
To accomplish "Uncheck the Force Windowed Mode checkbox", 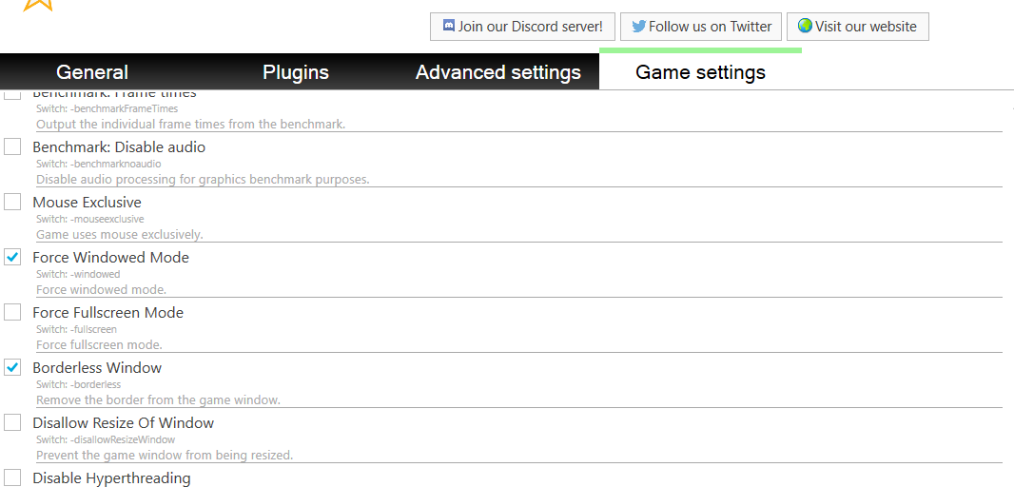I will (x=12, y=257).
